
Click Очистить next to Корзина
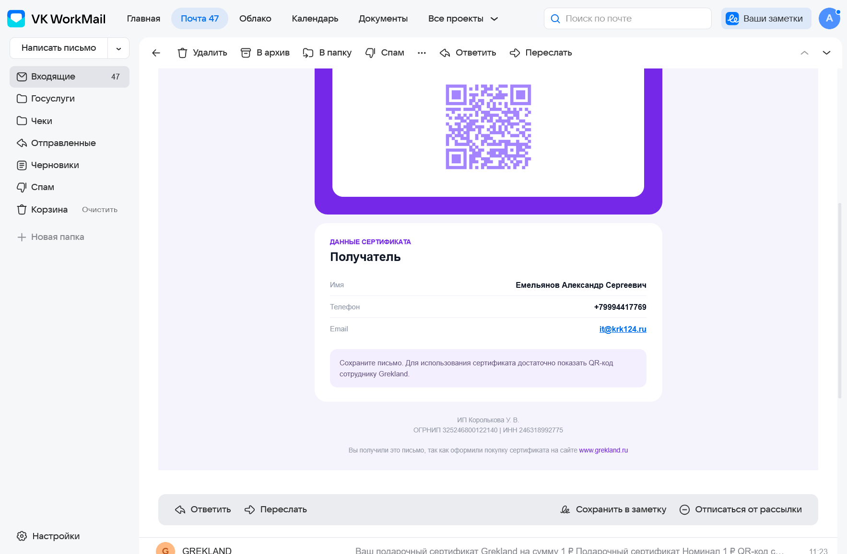pyautogui.click(x=100, y=210)
